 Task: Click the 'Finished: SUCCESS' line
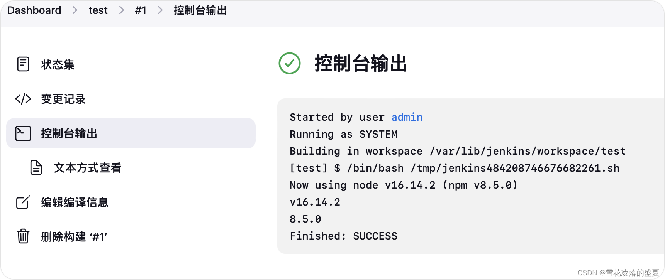coord(344,236)
